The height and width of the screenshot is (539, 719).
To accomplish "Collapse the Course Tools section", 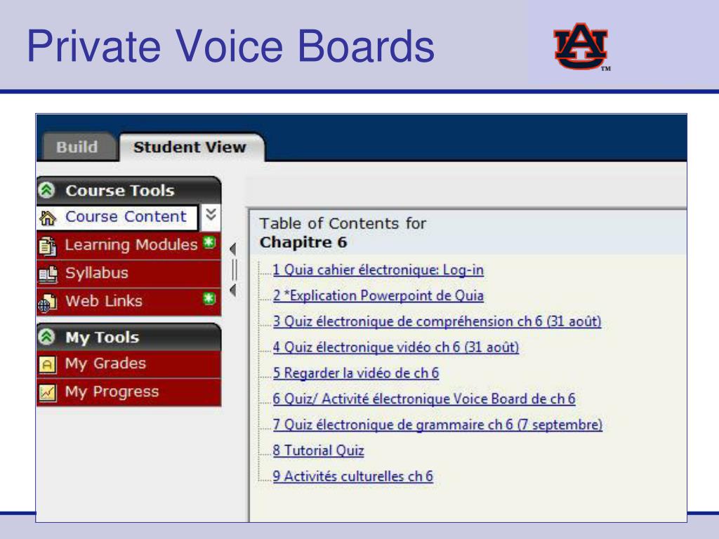I will [46, 189].
